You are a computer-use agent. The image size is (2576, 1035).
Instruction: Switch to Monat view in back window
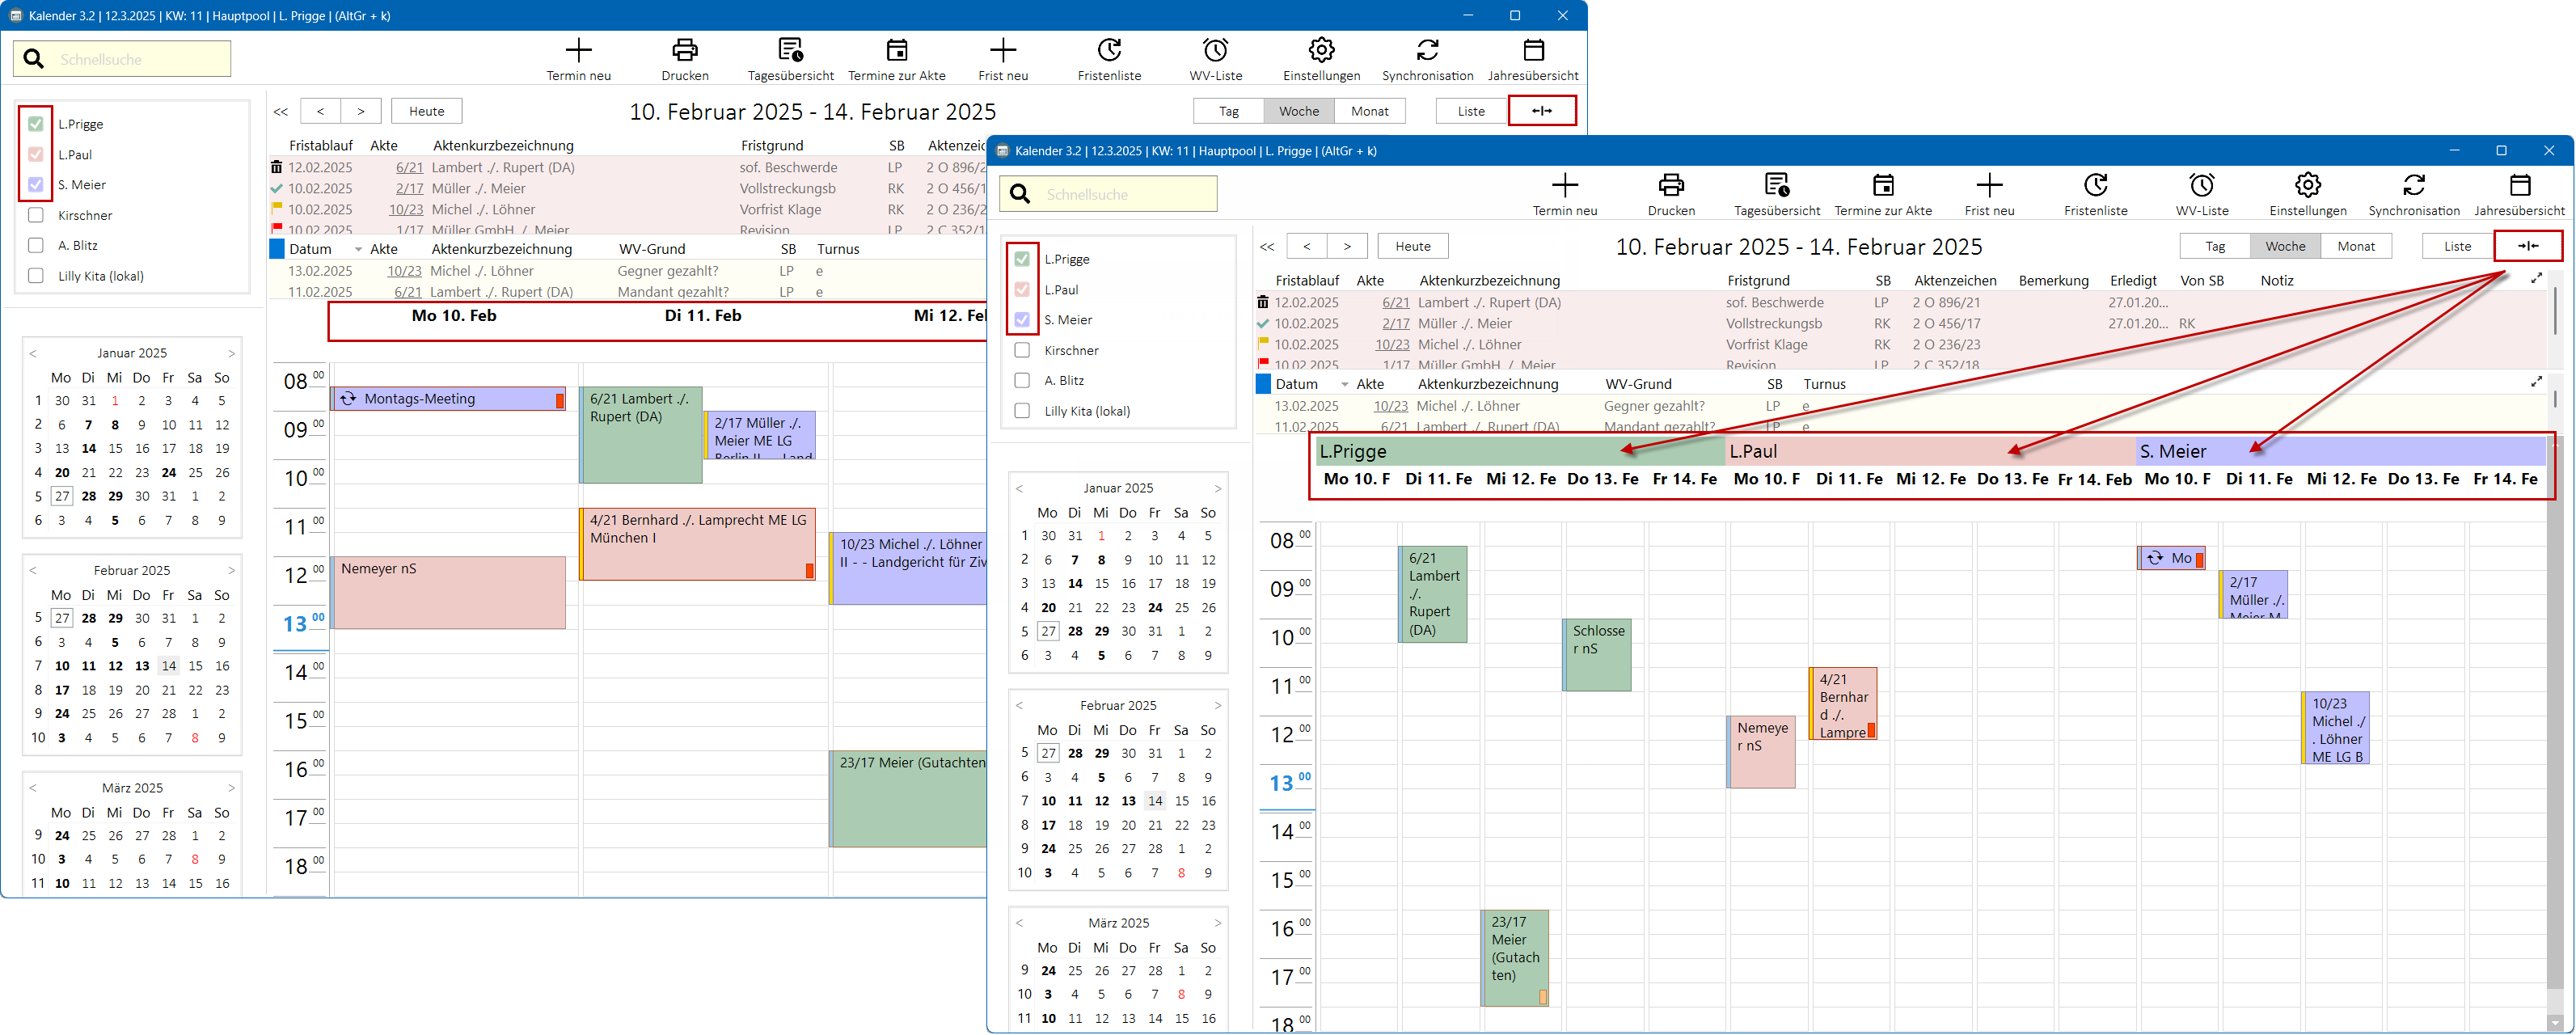tap(1370, 111)
